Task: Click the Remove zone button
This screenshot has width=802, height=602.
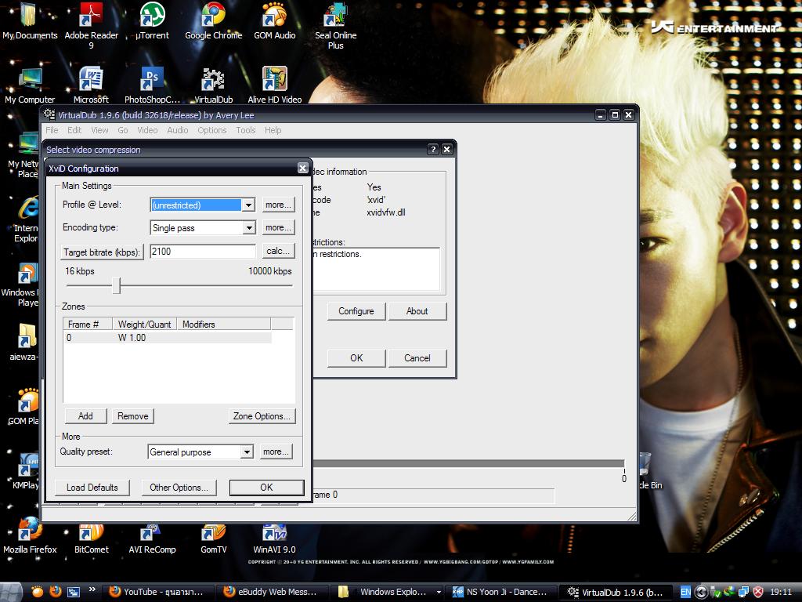Action: (132, 416)
